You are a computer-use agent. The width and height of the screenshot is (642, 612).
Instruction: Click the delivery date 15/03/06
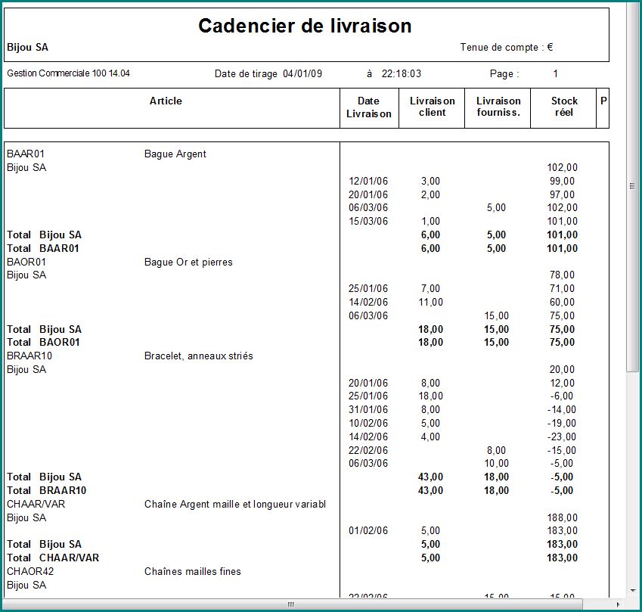click(368, 221)
